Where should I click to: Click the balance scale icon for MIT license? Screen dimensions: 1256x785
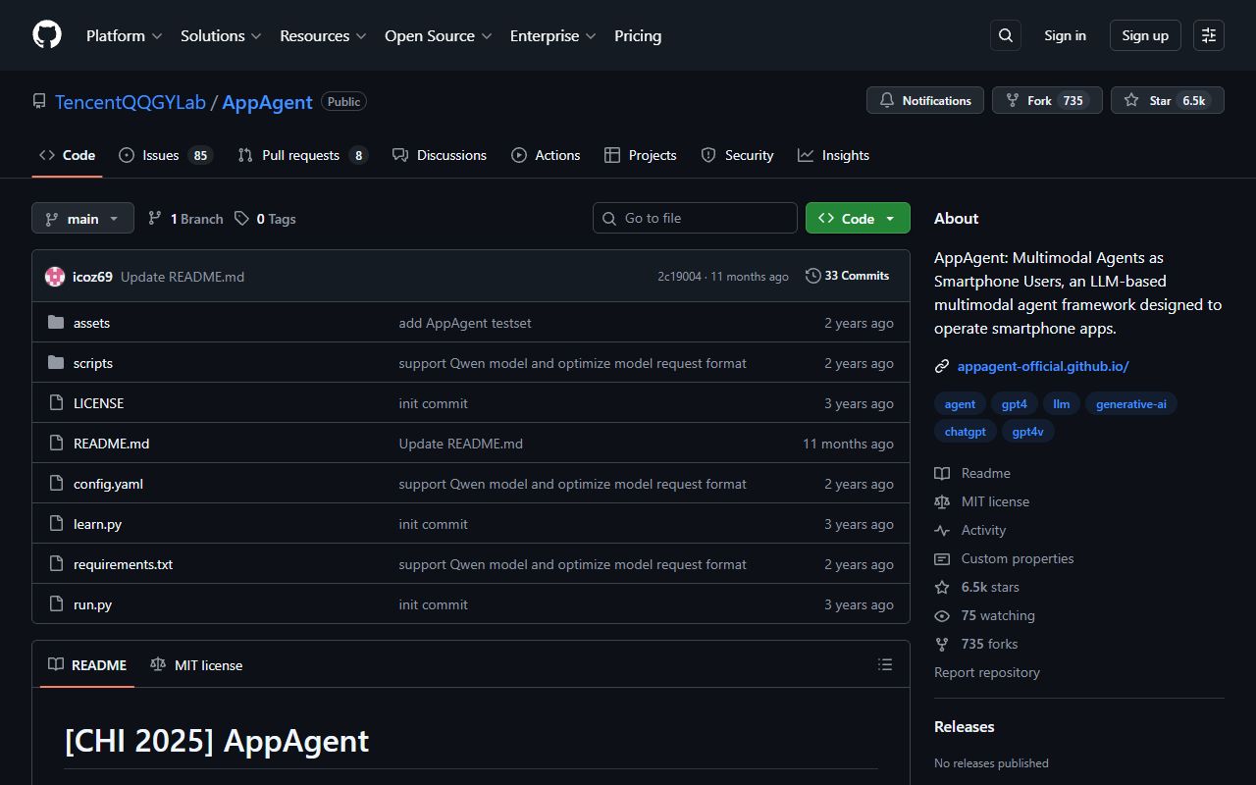click(x=942, y=501)
